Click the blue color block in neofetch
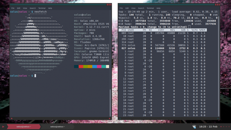Screen dimensions: 231x130 tap(95, 66)
